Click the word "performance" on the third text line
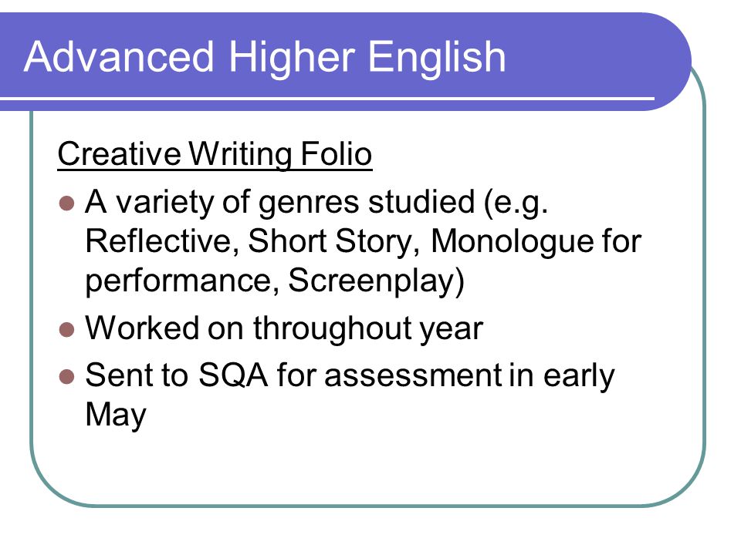This screenshot has height=555, width=741. (x=178, y=282)
